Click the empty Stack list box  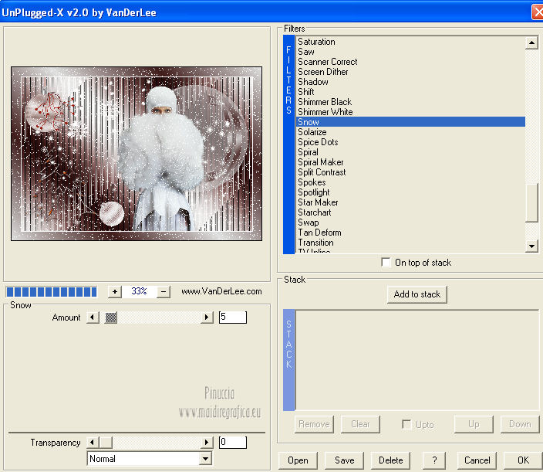pyautogui.click(x=417, y=360)
